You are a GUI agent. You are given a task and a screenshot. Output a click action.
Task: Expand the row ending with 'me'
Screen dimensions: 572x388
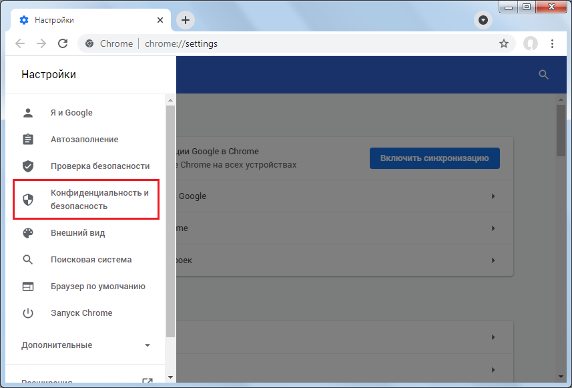pos(493,228)
